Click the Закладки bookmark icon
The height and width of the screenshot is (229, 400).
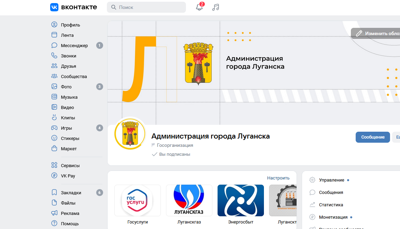54,193
